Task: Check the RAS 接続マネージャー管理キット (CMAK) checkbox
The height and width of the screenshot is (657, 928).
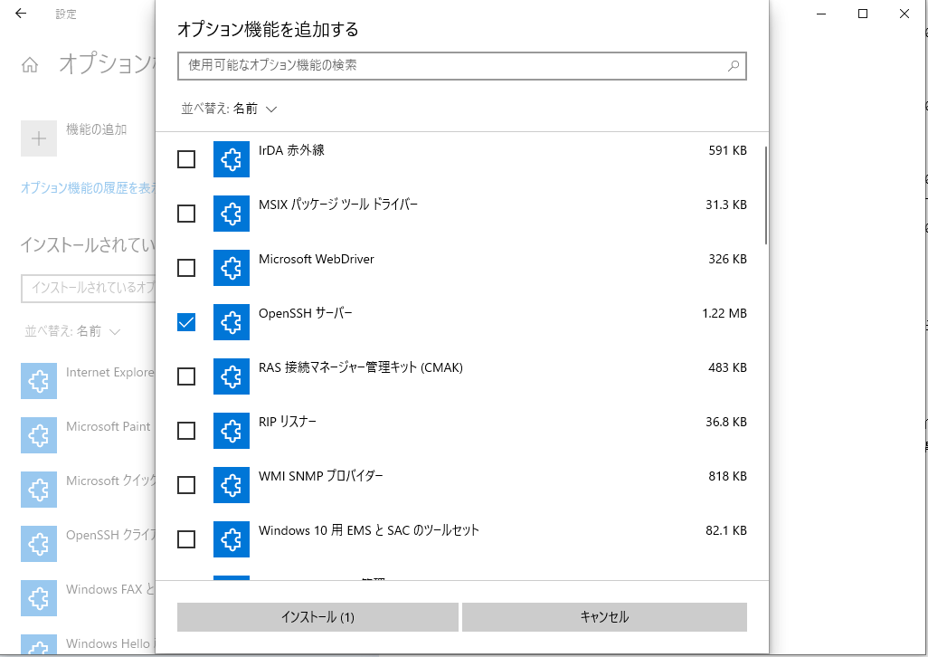Action: (x=186, y=376)
